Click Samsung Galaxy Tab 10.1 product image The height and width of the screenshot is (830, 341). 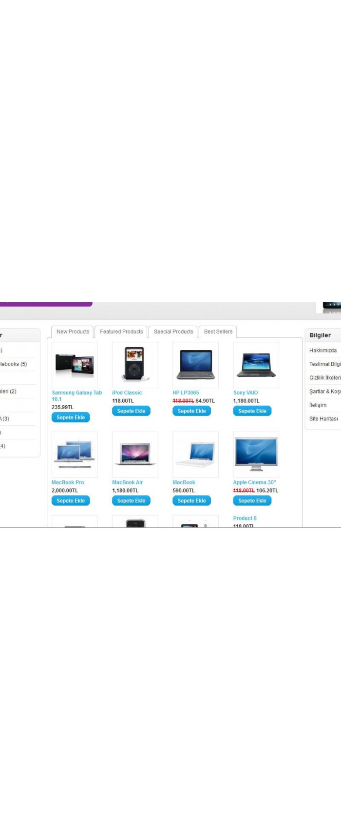[75, 365]
